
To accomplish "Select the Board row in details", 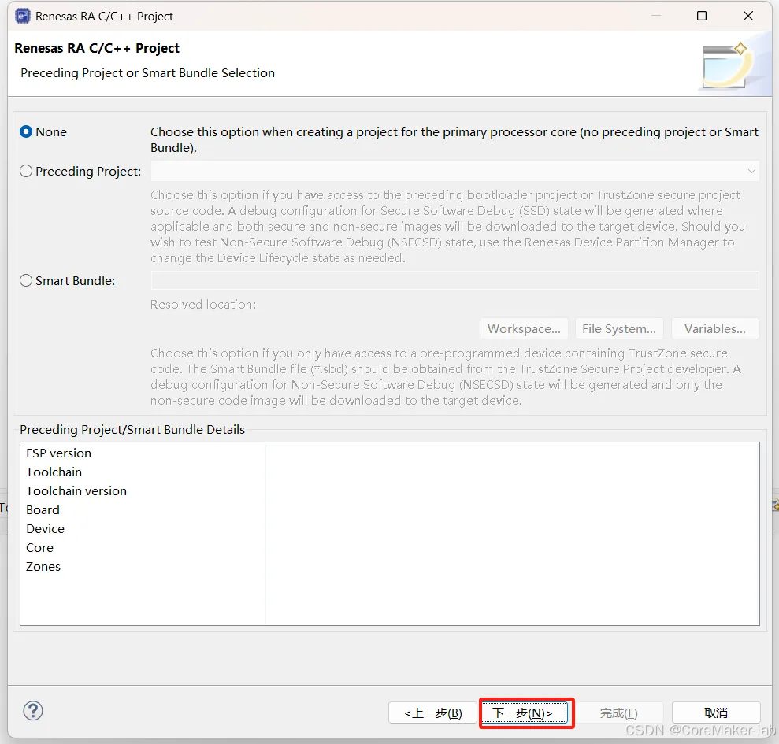I will pyautogui.click(x=389, y=509).
